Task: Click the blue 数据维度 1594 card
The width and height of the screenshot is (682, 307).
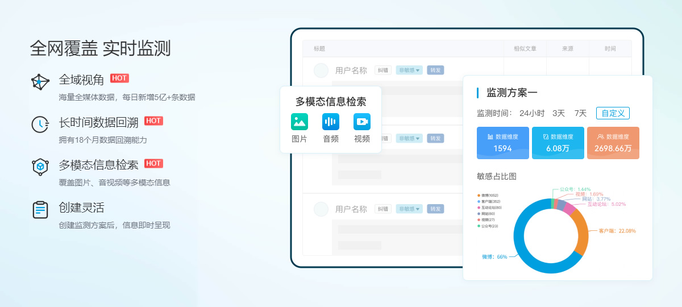Action: click(x=502, y=143)
